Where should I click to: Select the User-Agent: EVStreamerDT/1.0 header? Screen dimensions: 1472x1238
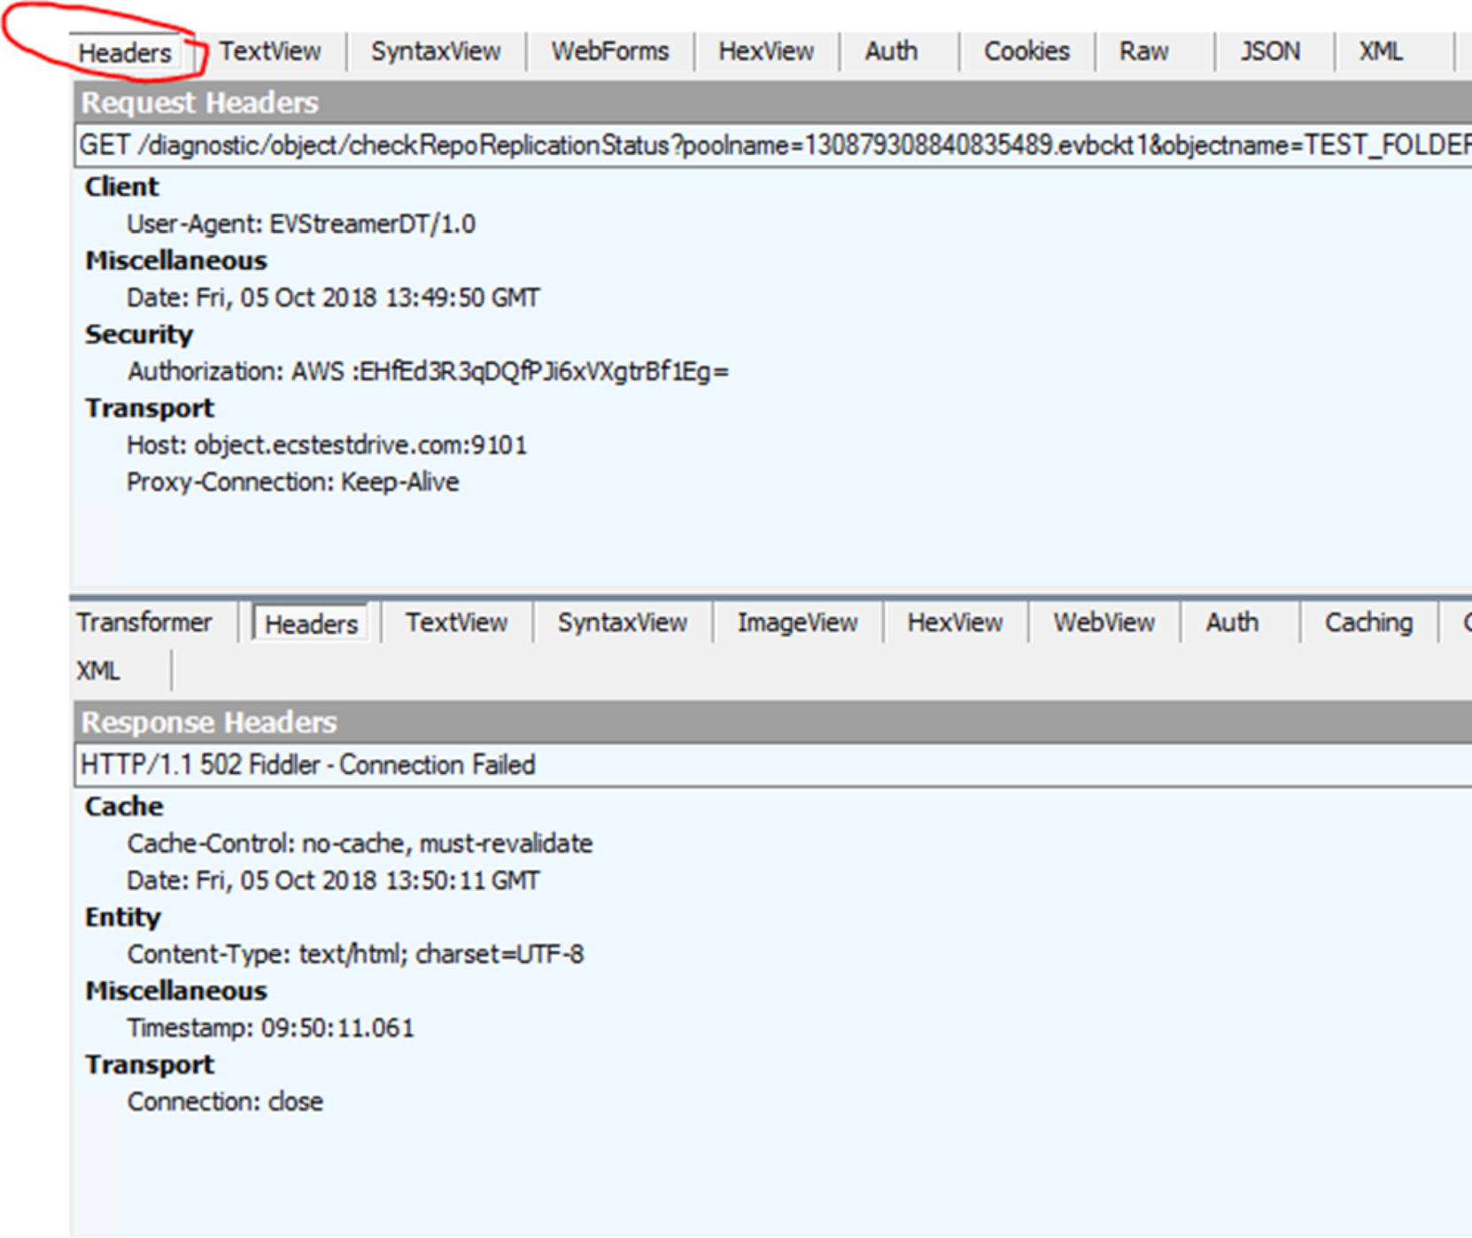pyautogui.click(x=301, y=224)
